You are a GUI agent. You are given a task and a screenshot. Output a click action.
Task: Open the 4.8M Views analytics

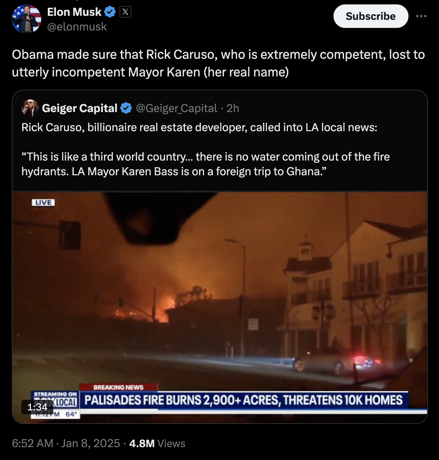[x=157, y=443]
